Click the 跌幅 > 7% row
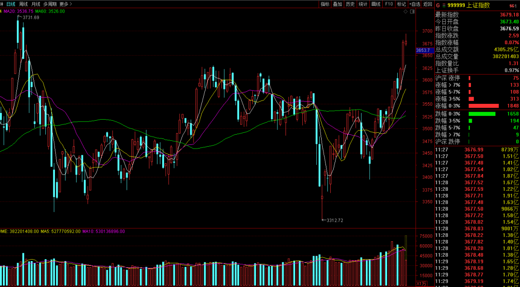Image resolution: width=520 pixels, height=287 pixels. click(x=477, y=135)
